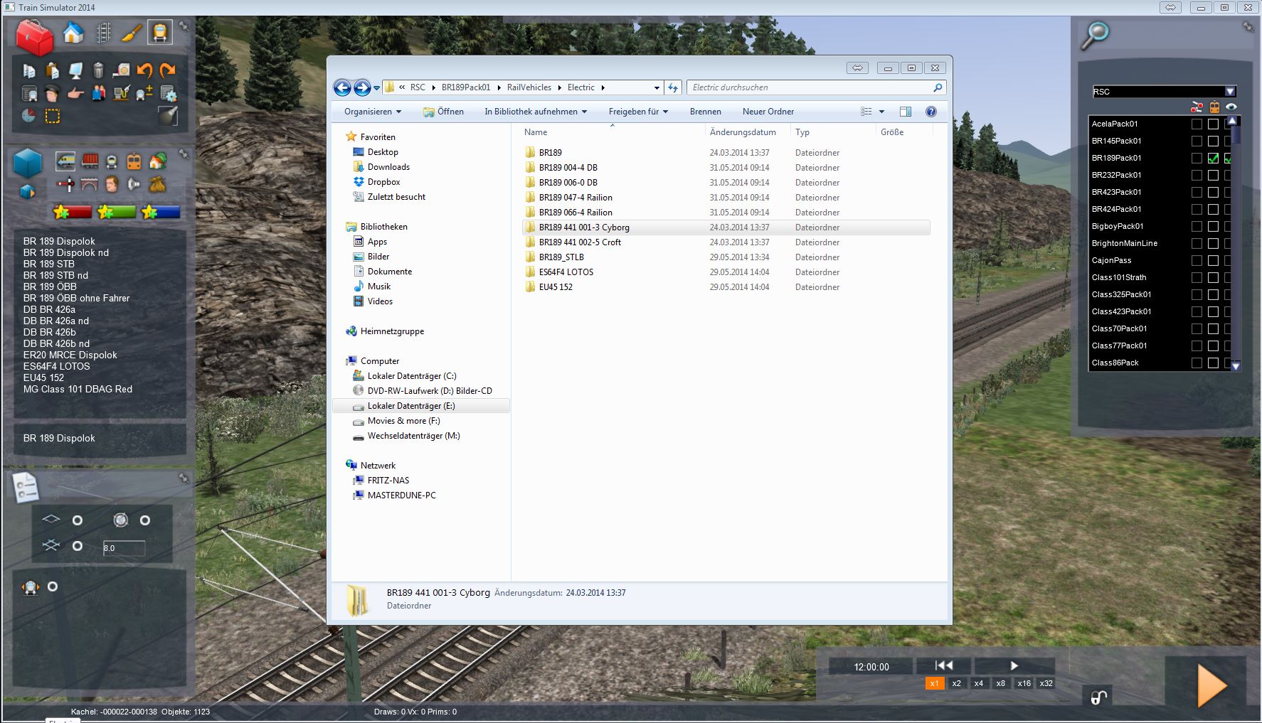Select the passengers people icon
1262x723 pixels.
click(x=99, y=93)
